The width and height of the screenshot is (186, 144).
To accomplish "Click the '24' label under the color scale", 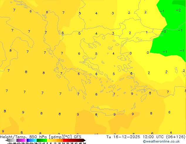I will click(x=63, y=143).
